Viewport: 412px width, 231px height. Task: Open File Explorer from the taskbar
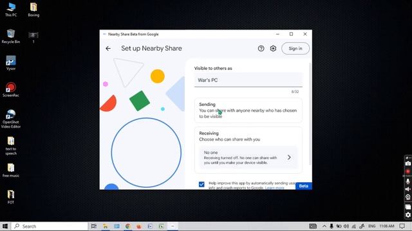coord(106,226)
